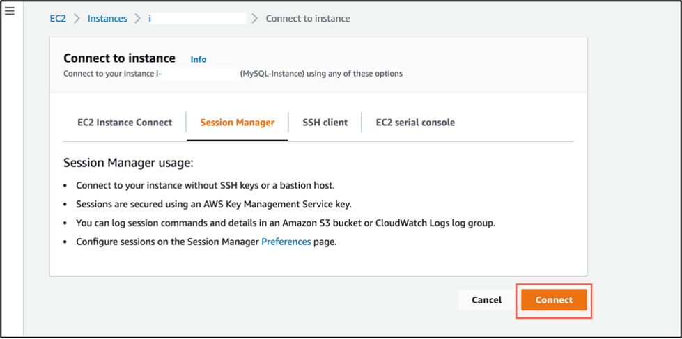Click the 'Session Manager usage:' heading
The height and width of the screenshot is (339, 682).
[x=128, y=164]
